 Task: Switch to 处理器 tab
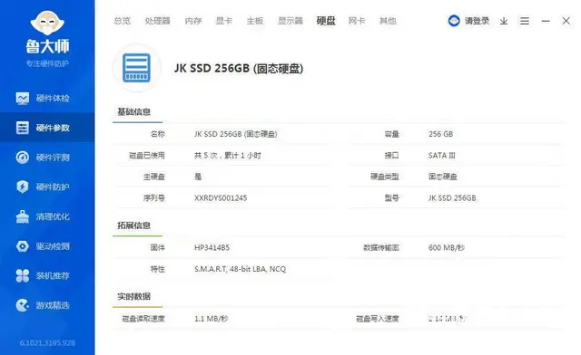[157, 21]
